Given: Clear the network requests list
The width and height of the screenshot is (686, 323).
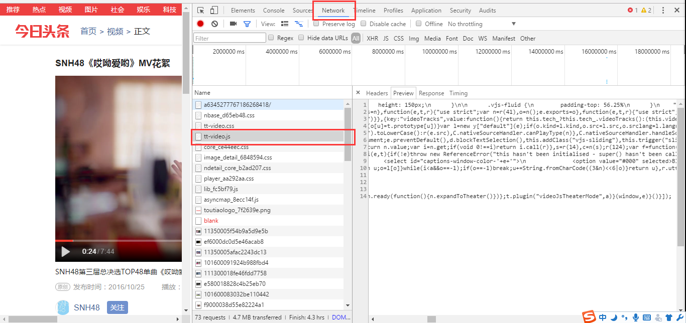Looking at the screenshot, I should point(215,24).
